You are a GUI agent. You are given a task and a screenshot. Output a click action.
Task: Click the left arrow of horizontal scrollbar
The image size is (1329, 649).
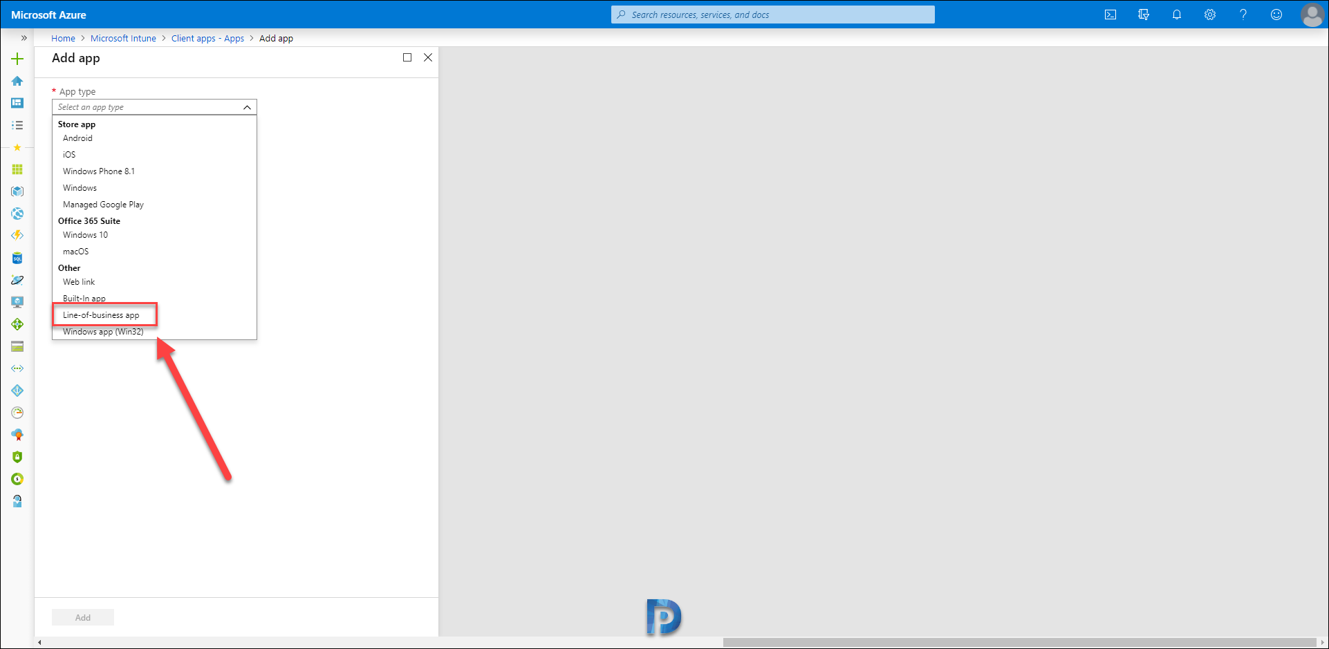(39, 642)
